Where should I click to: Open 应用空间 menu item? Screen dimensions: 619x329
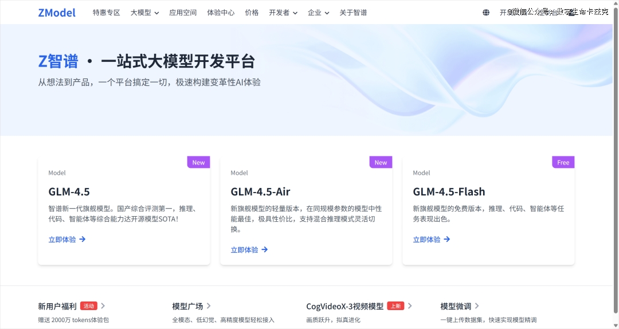click(183, 13)
